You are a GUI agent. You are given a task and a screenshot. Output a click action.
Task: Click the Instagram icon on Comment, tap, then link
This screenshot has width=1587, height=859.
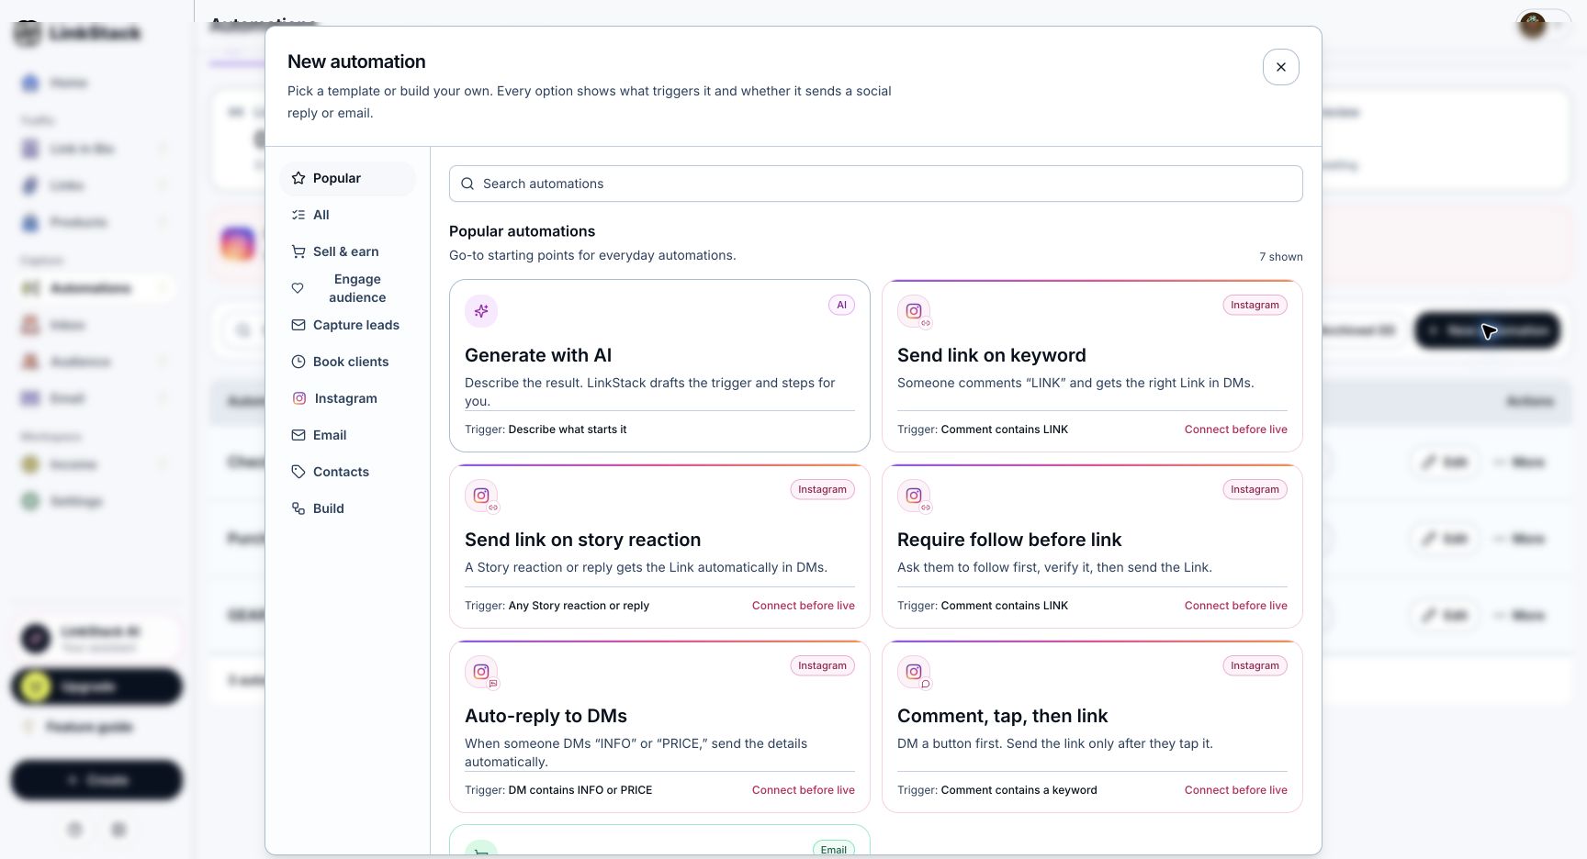914,672
